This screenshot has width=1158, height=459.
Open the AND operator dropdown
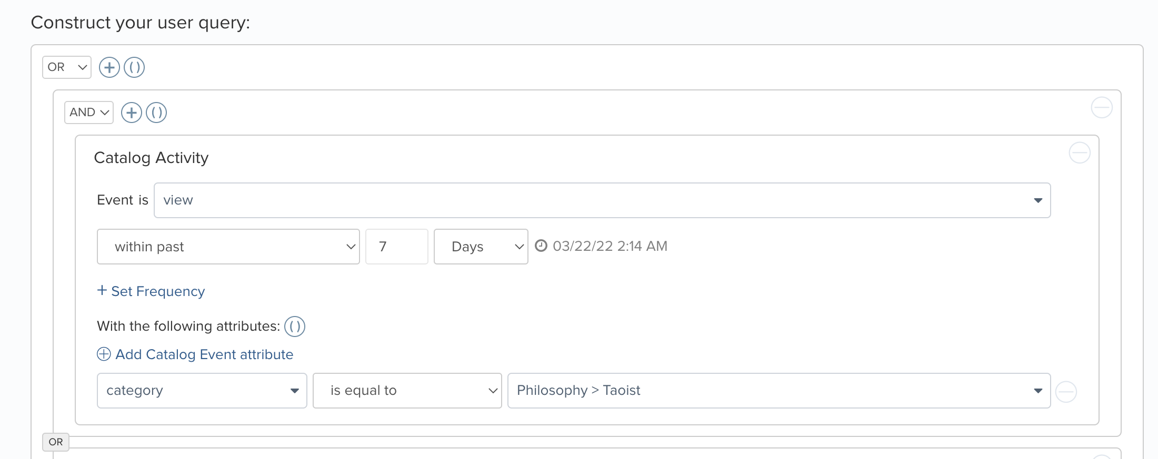click(x=89, y=113)
